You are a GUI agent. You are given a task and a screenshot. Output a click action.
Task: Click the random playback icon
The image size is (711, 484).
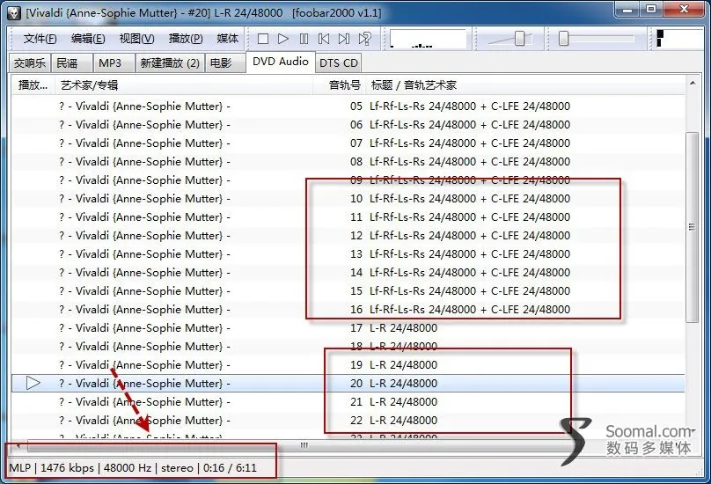click(364, 39)
